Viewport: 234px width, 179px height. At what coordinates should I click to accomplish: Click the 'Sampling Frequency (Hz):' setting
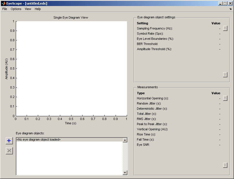click(x=155, y=28)
